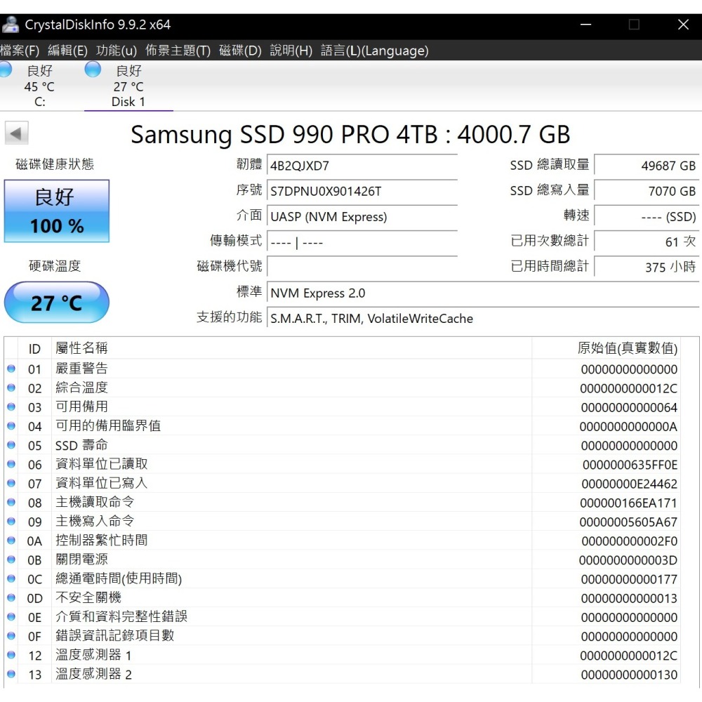Open the 編輯(E) menu

[x=67, y=50]
